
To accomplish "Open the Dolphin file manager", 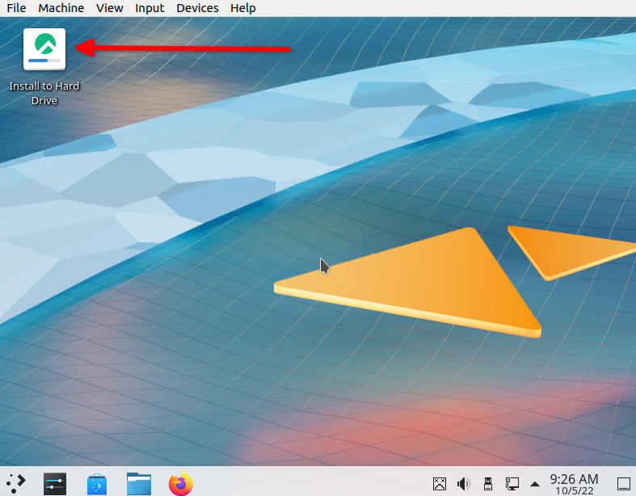I will click(x=139, y=483).
